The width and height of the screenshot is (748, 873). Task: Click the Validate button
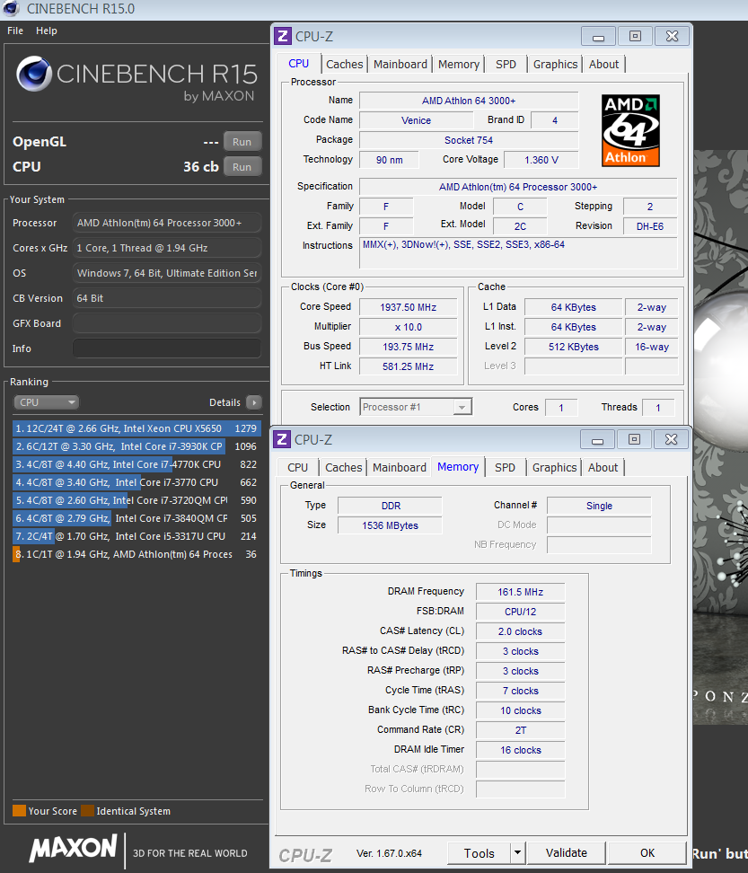(x=567, y=852)
